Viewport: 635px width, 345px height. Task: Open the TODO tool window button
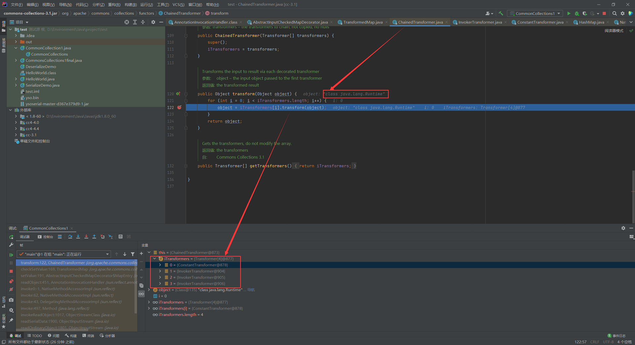[34, 336]
